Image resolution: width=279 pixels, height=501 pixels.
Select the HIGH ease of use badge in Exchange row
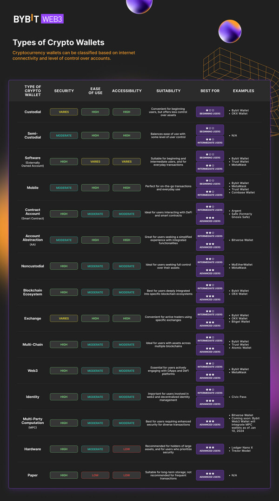point(95,319)
